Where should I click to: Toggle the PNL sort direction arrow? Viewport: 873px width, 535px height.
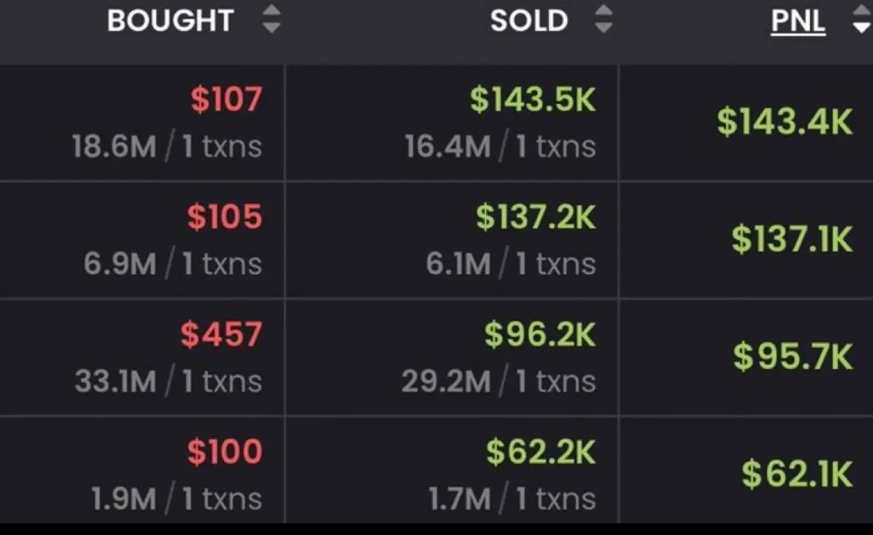[863, 20]
